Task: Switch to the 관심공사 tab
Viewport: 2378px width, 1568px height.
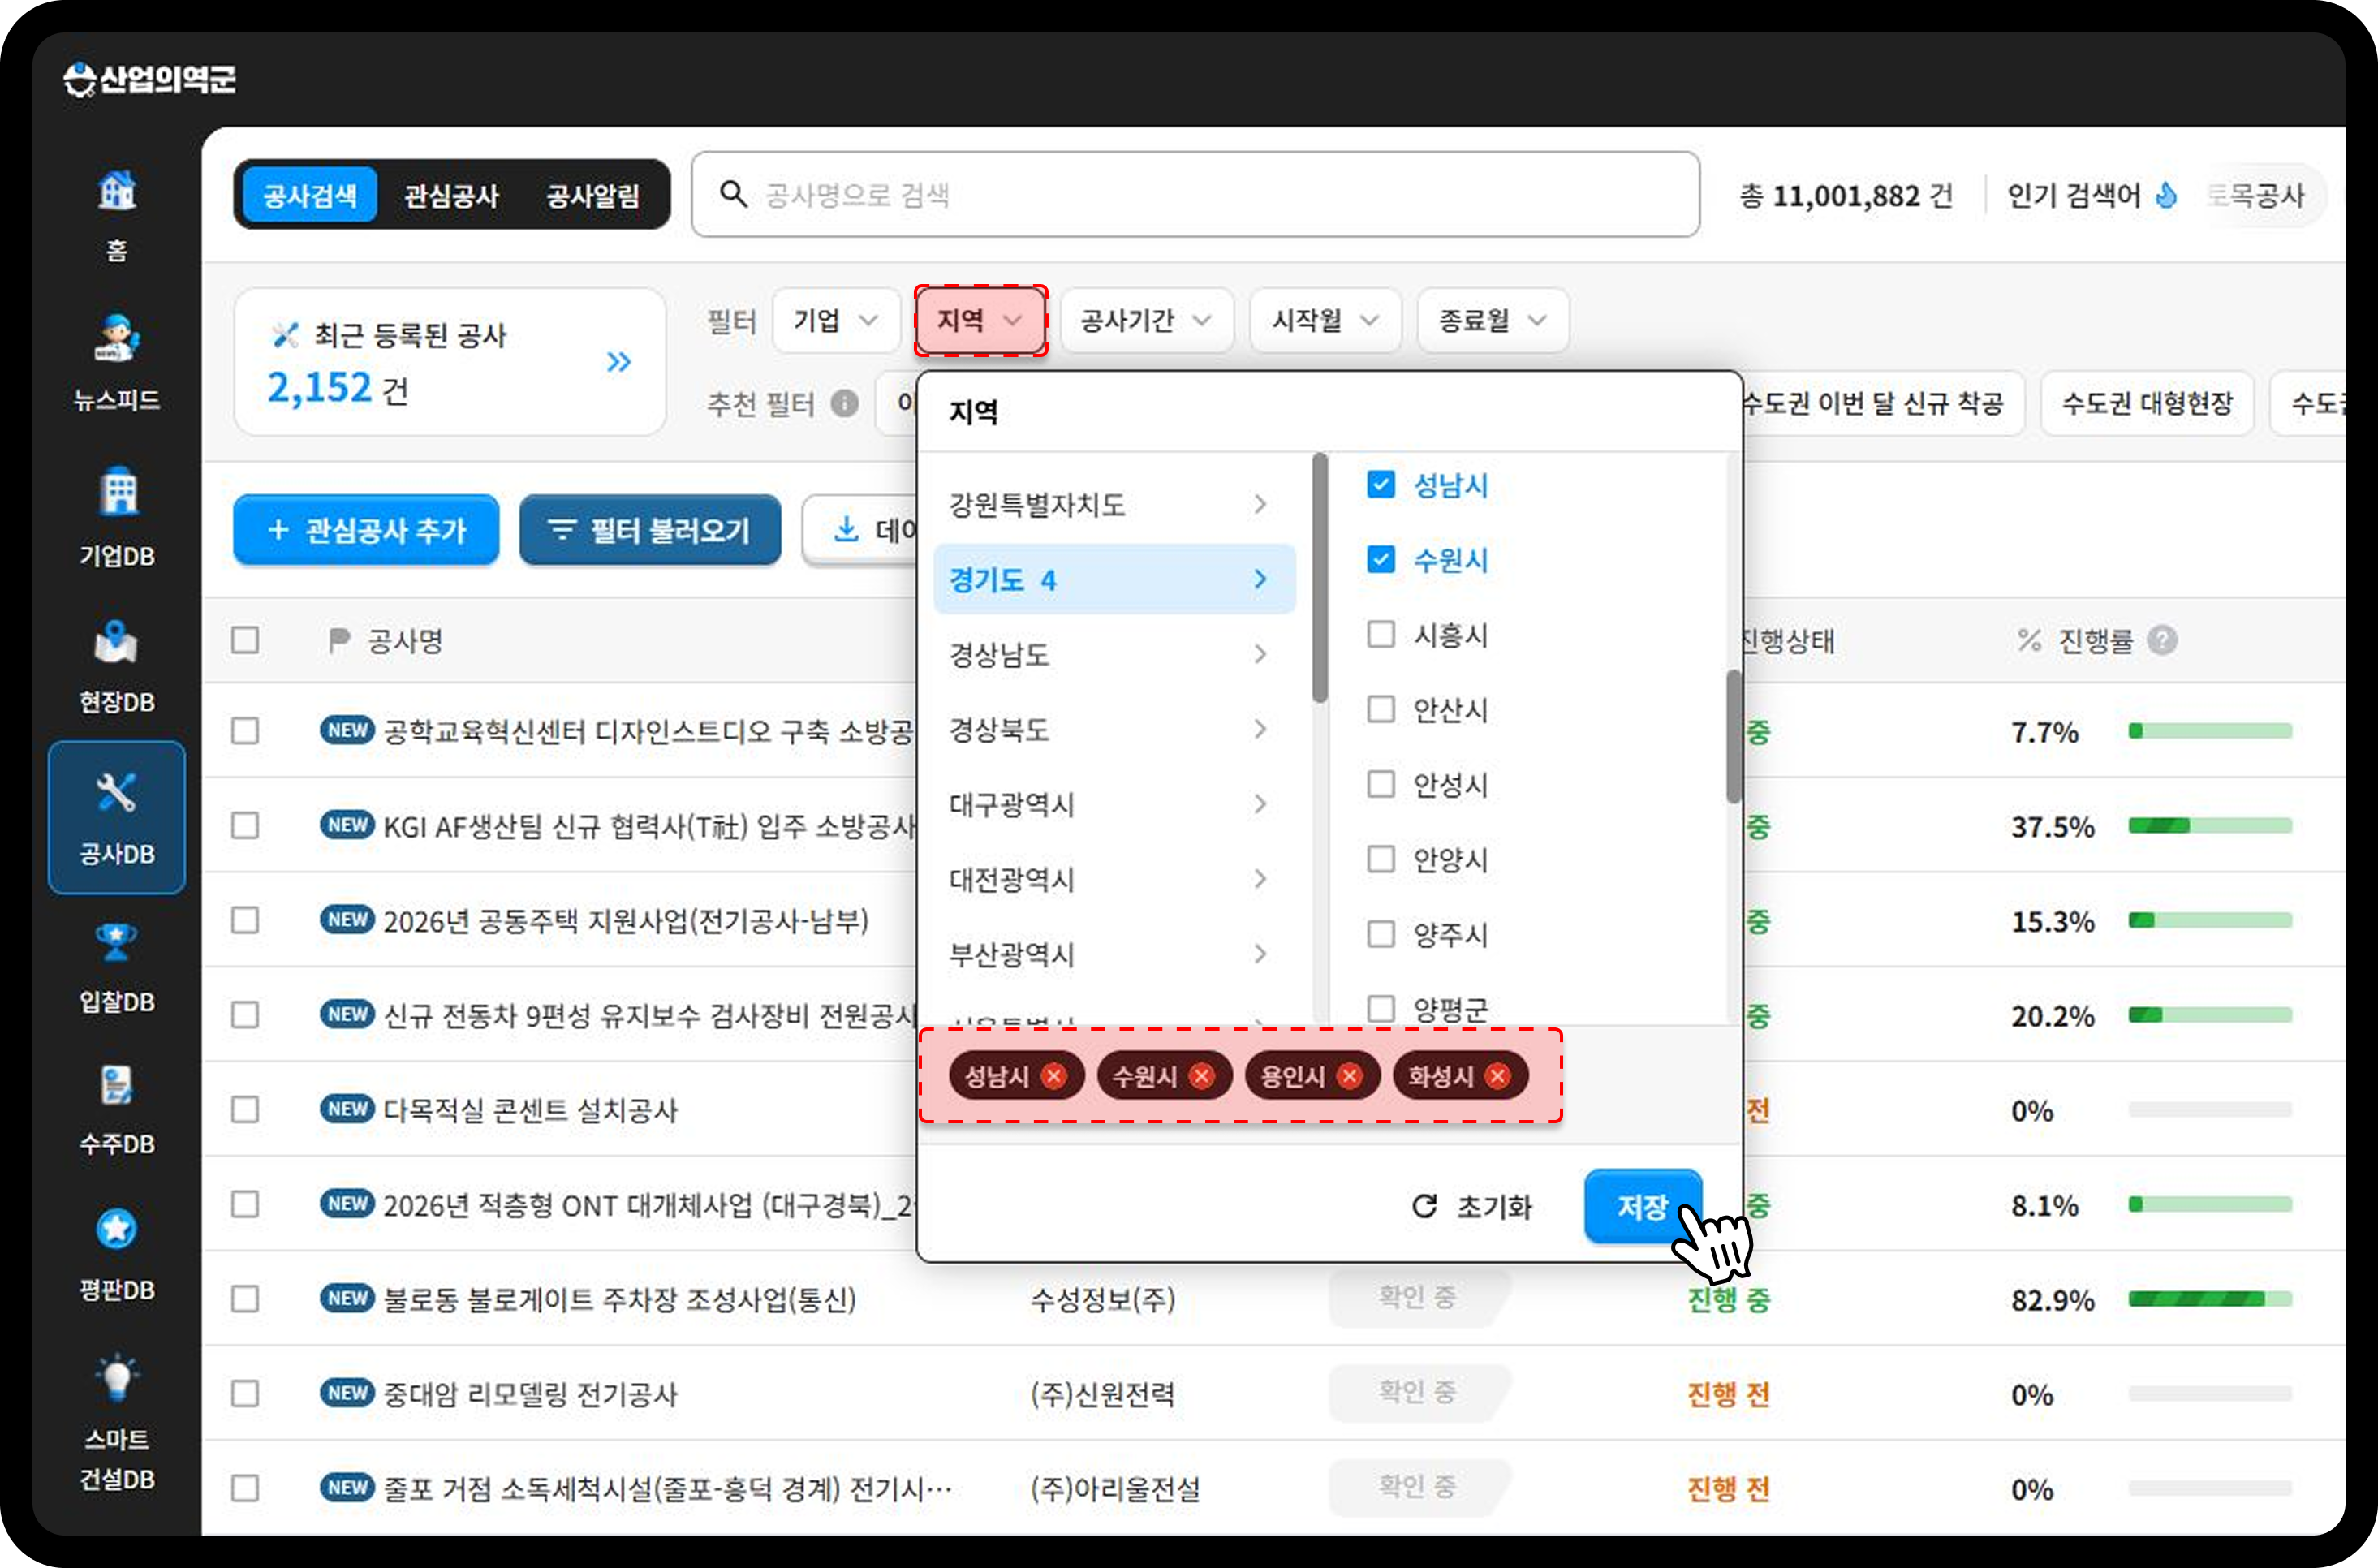Action: click(x=451, y=195)
